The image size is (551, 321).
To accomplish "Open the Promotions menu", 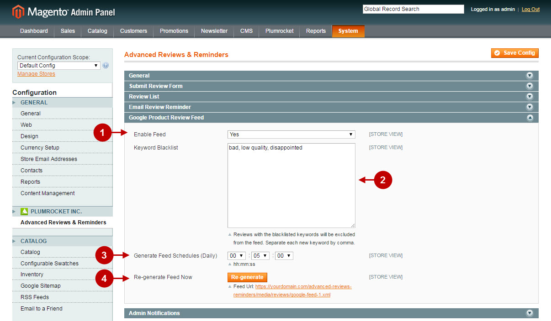I will coord(174,31).
